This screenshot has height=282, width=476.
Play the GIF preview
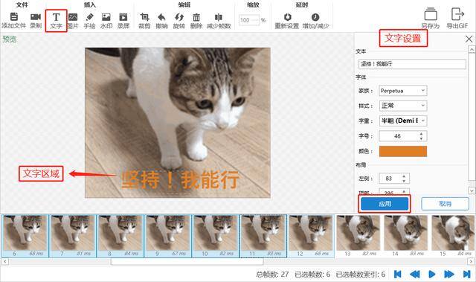[431, 274]
